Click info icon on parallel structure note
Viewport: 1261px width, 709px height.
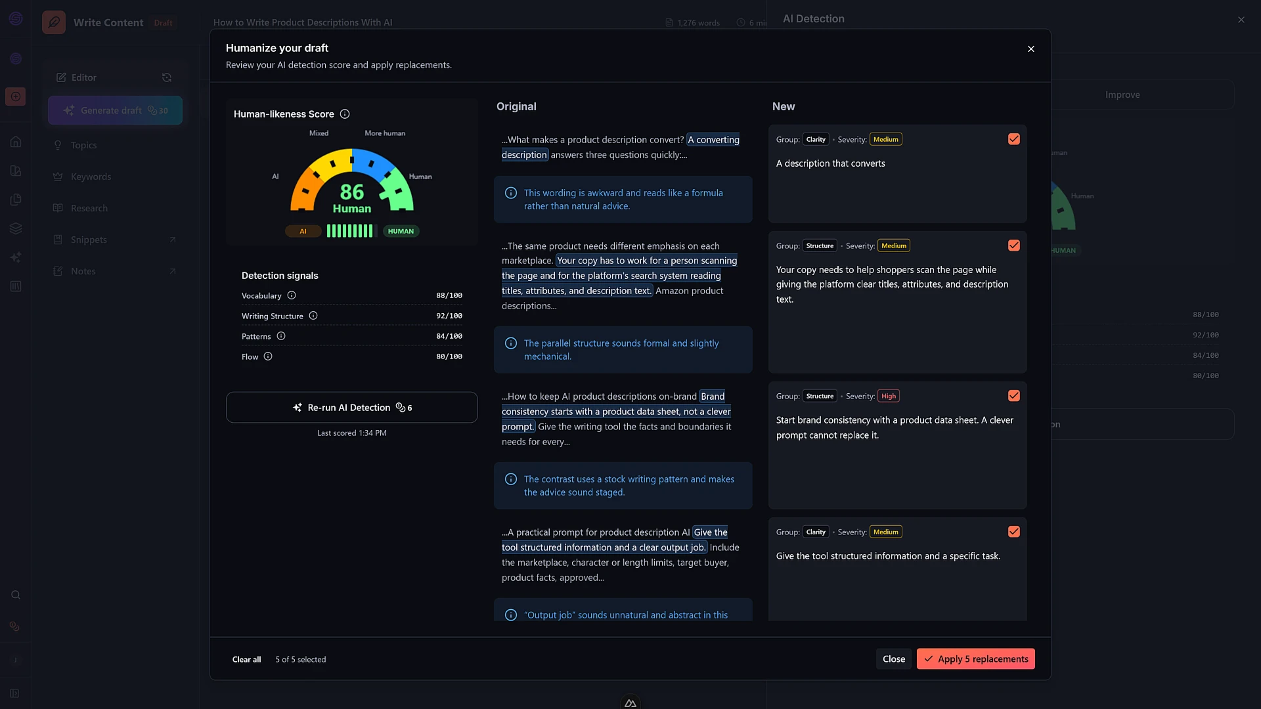511,343
